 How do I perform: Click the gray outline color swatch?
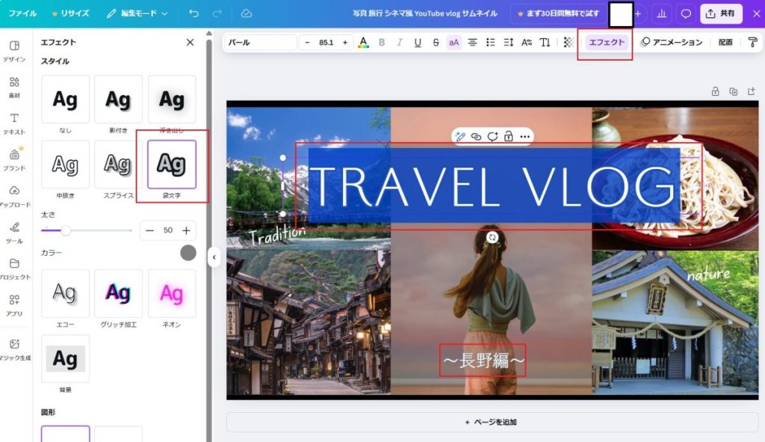point(188,253)
